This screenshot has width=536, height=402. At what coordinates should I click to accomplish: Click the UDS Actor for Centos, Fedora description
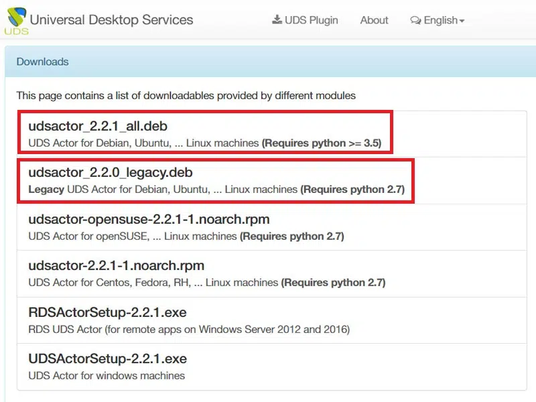(x=207, y=283)
